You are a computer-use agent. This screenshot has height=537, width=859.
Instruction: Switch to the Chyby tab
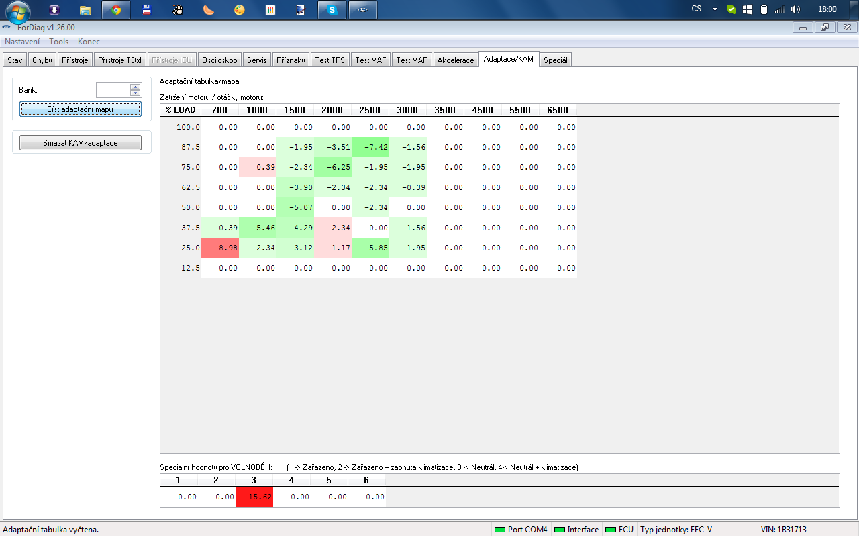click(42, 60)
